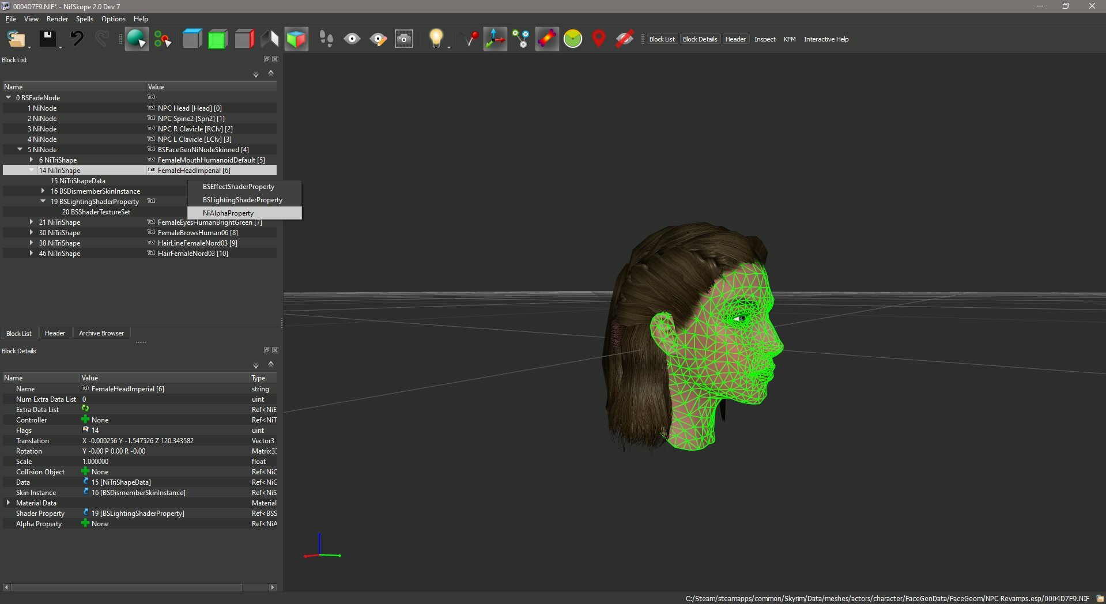Toggle Select Vertex mode icon
Screen dimensions: 1106x604
[163, 39]
